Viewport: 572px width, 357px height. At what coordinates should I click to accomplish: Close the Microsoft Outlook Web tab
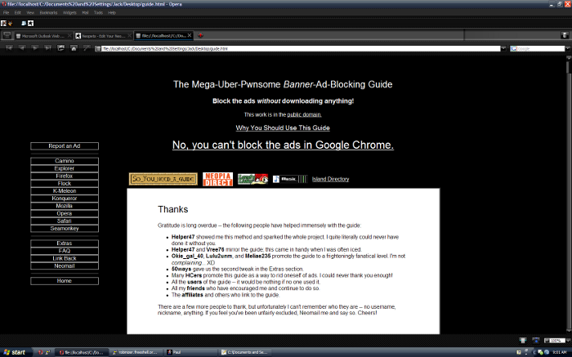[x=69, y=36]
